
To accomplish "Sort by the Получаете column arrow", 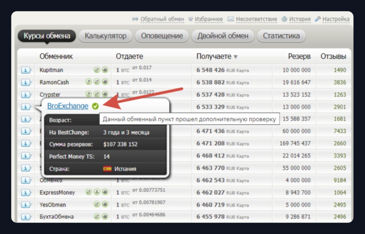I will [236, 57].
